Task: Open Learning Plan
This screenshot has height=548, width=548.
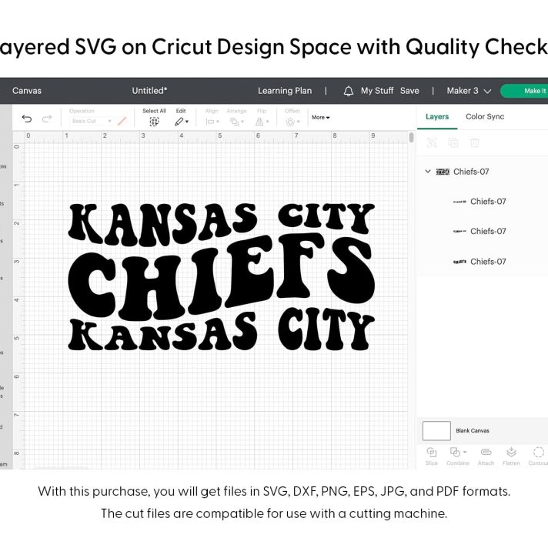Action: 285,91
